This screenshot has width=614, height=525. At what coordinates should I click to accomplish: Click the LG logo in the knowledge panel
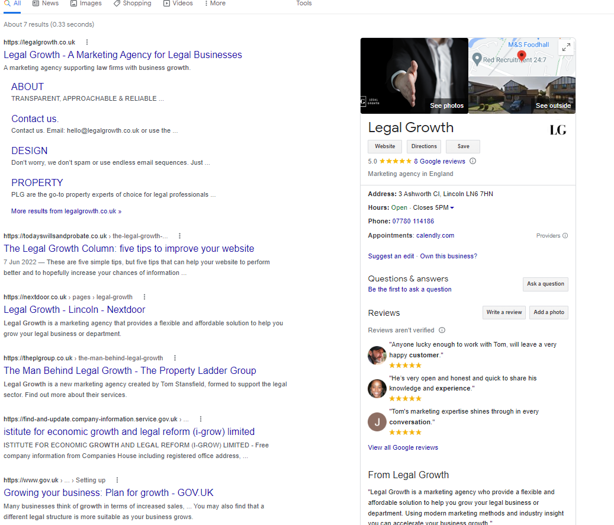557,129
